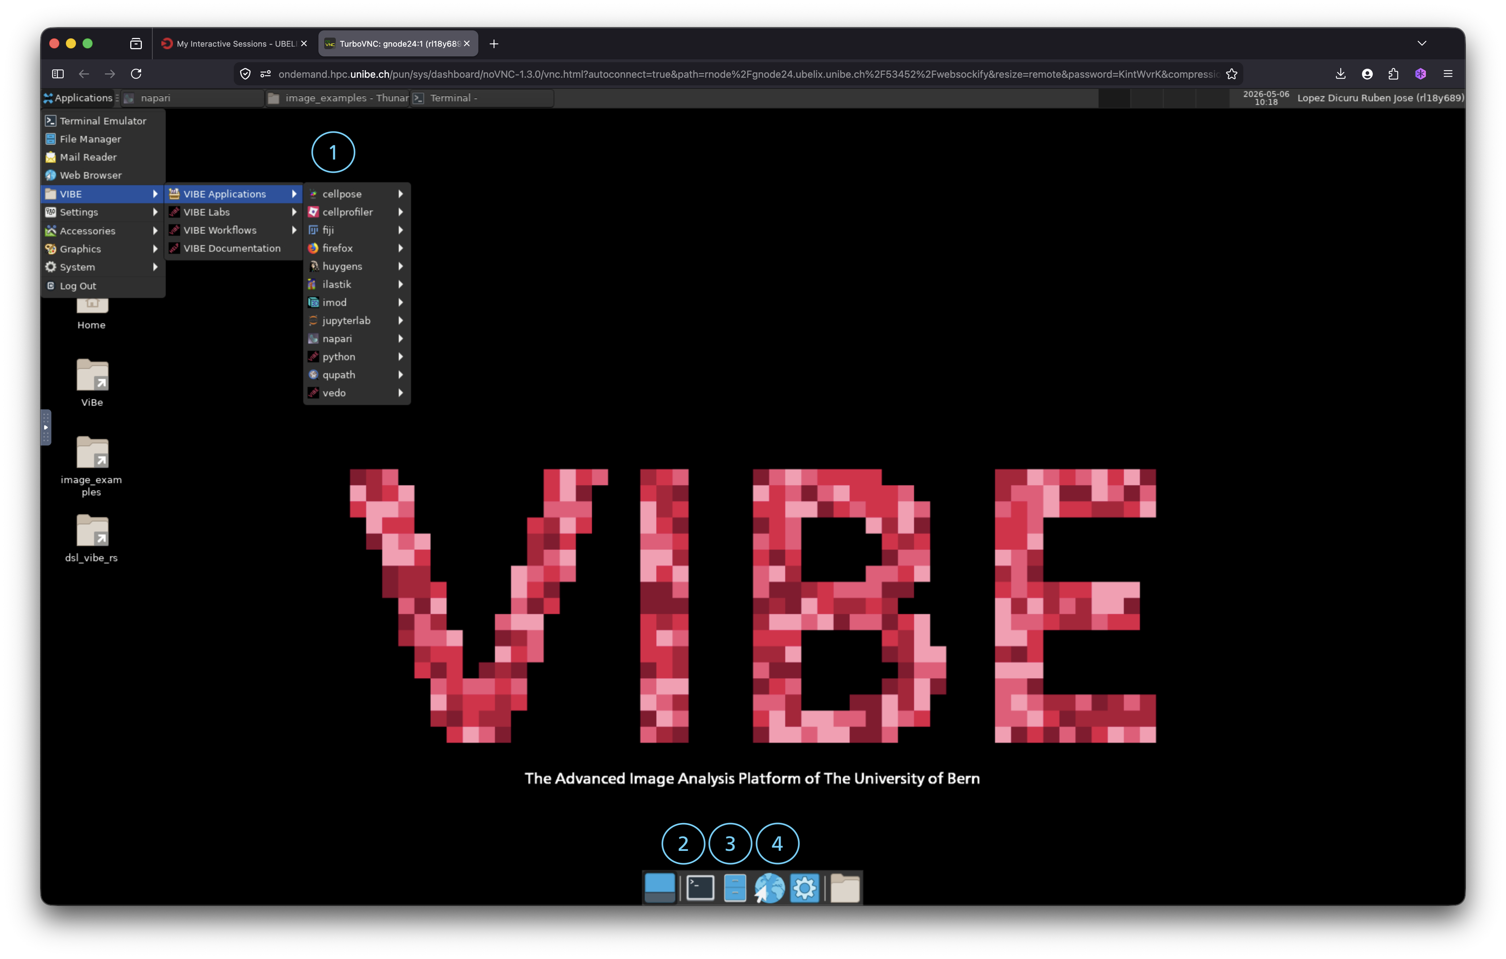Click the Graphics palette icon
This screenshot has width=1506, height=959.
point(51,249)
